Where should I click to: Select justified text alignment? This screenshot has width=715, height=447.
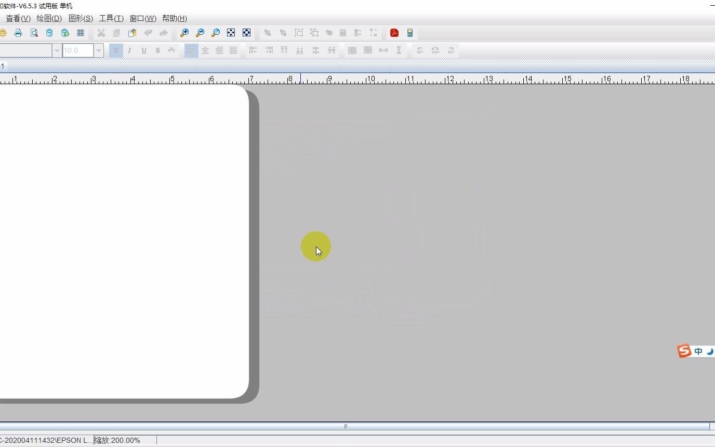click(233, 50)
